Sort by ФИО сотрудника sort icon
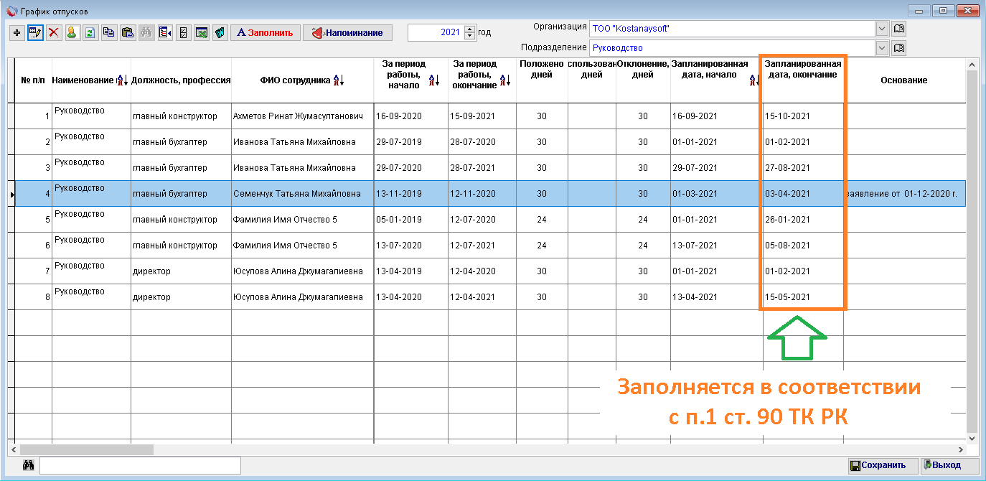 coord(339,80)
